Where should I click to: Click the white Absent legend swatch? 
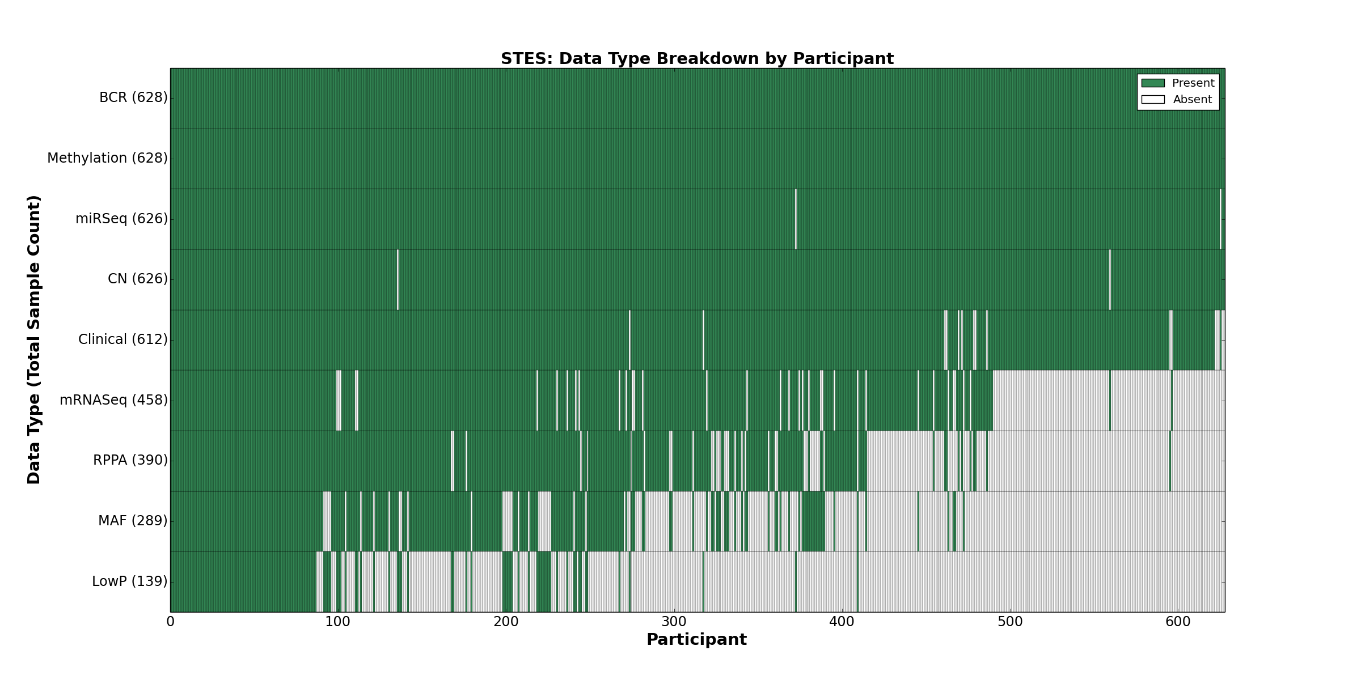[x=1153, y=100]
